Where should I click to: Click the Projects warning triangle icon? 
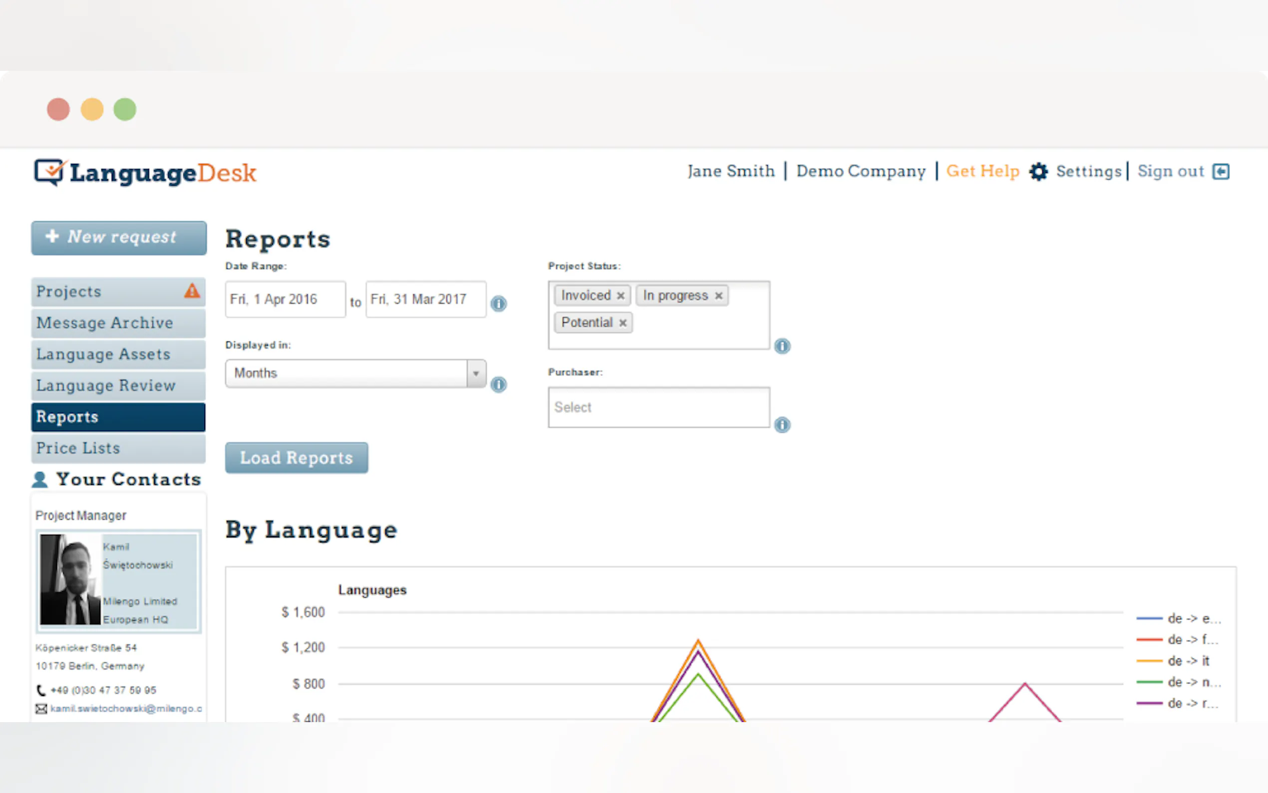coord(192,291)
